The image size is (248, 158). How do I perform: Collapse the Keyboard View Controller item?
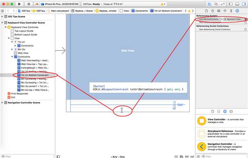[5, 27]
